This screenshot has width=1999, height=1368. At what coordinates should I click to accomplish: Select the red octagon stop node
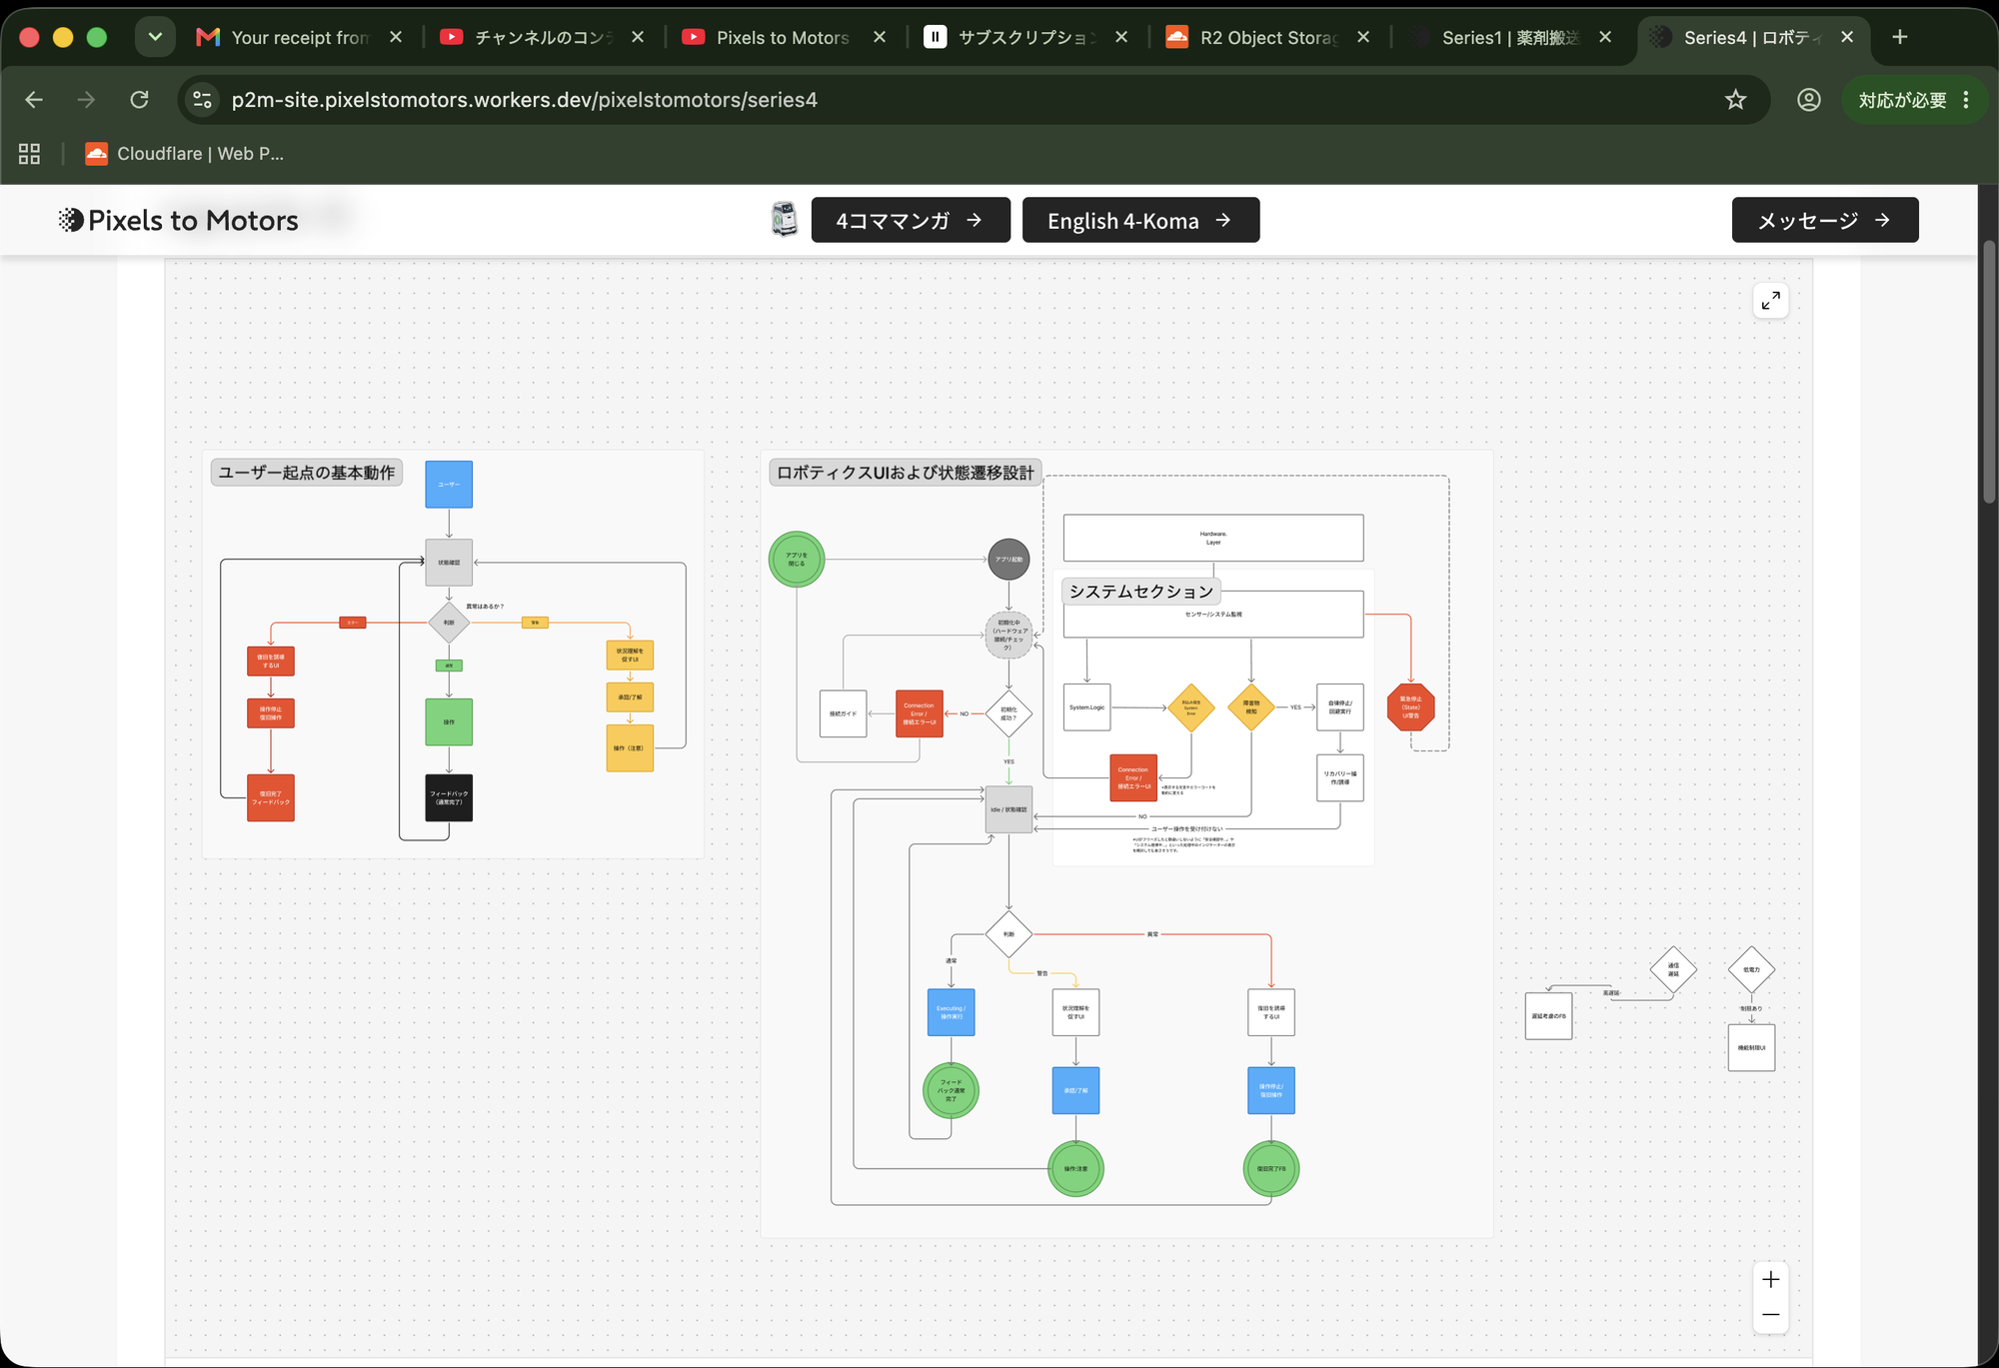[x=1411, y=707]
